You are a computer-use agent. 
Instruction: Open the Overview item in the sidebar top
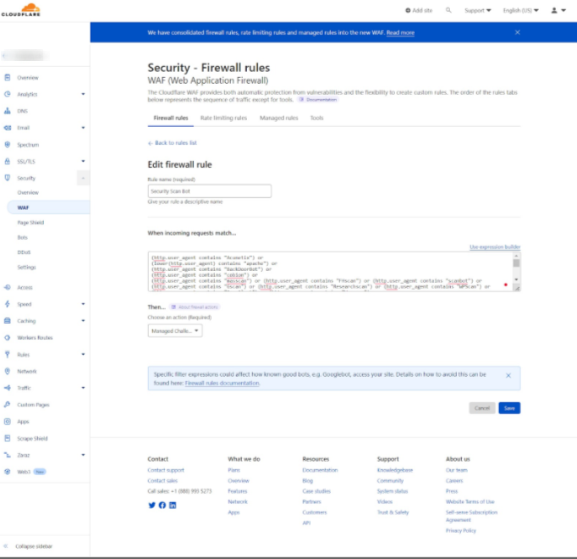pyautogui.click(x=28, y=78)
